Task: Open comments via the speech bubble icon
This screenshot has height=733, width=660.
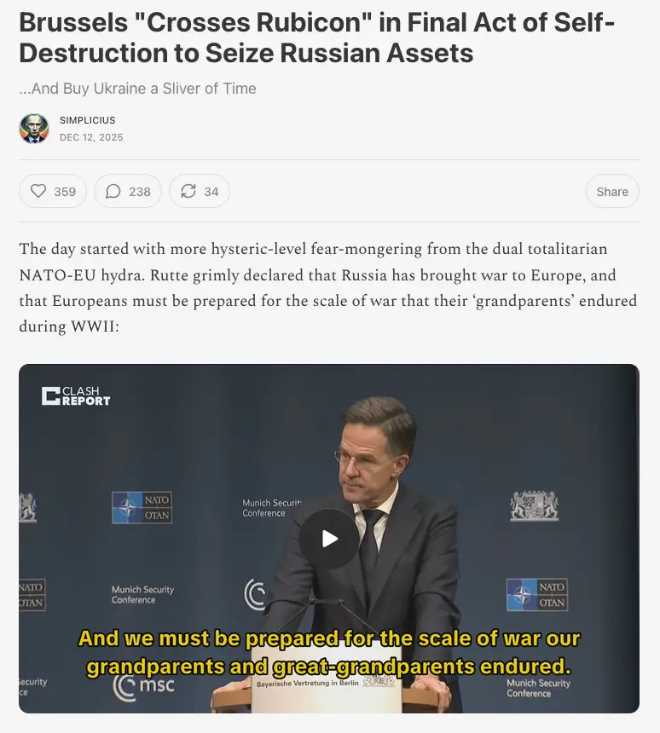Action: pyautogui.click(x=128, y=191)
